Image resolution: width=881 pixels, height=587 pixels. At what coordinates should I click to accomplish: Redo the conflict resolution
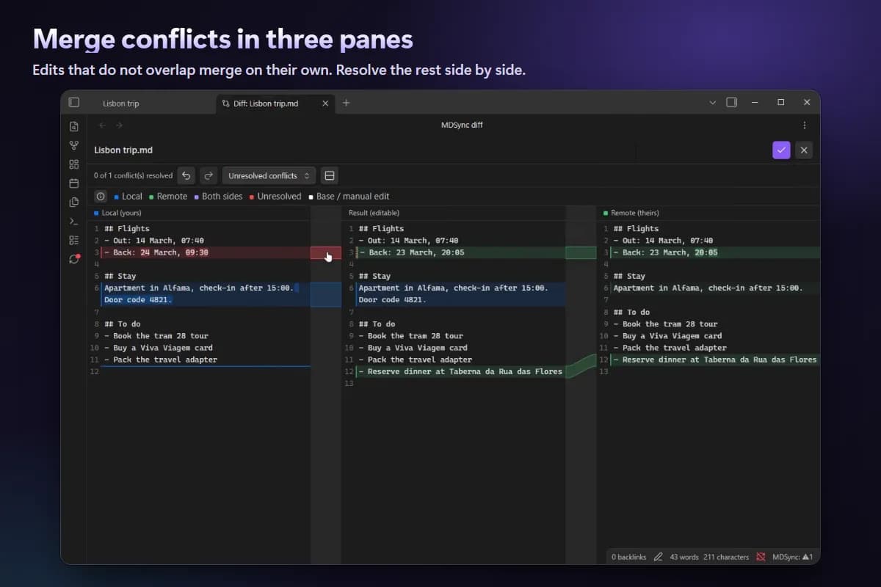[x=209, y=175]
